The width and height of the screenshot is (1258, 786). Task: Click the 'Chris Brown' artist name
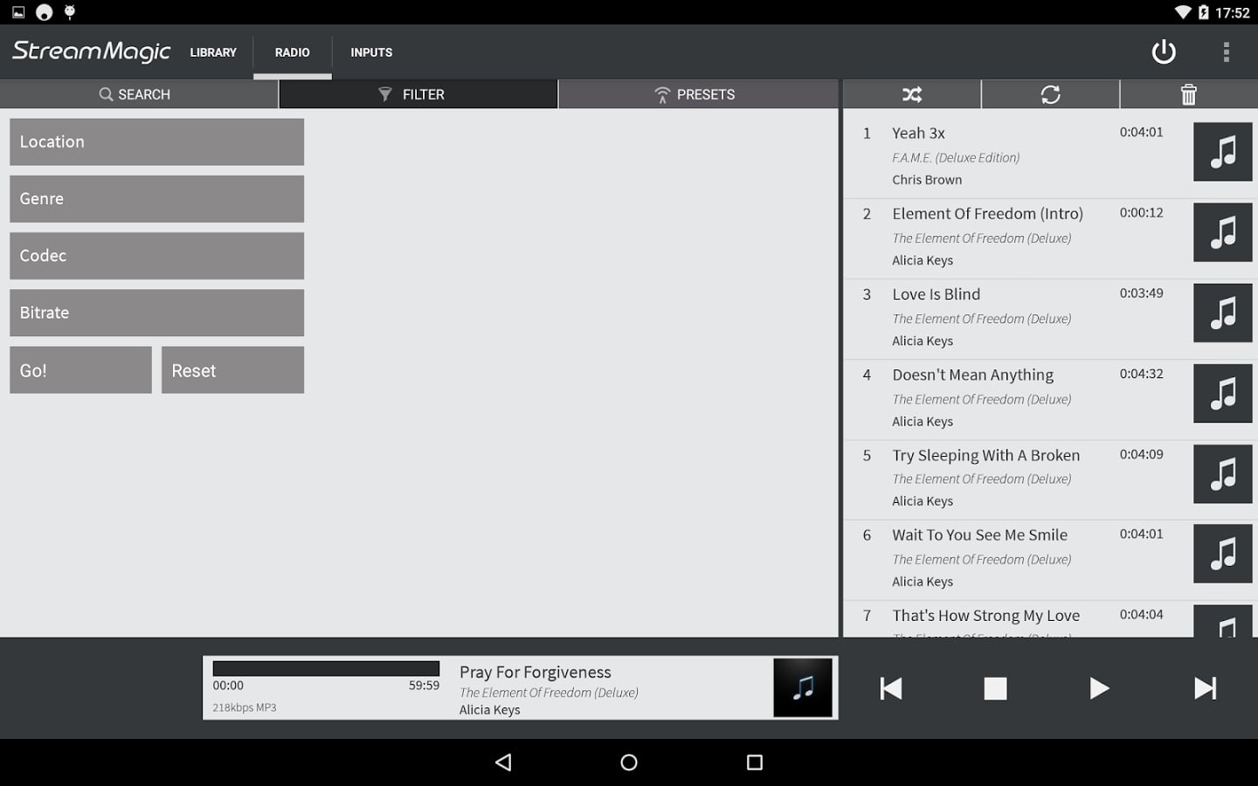coord(927,180)
